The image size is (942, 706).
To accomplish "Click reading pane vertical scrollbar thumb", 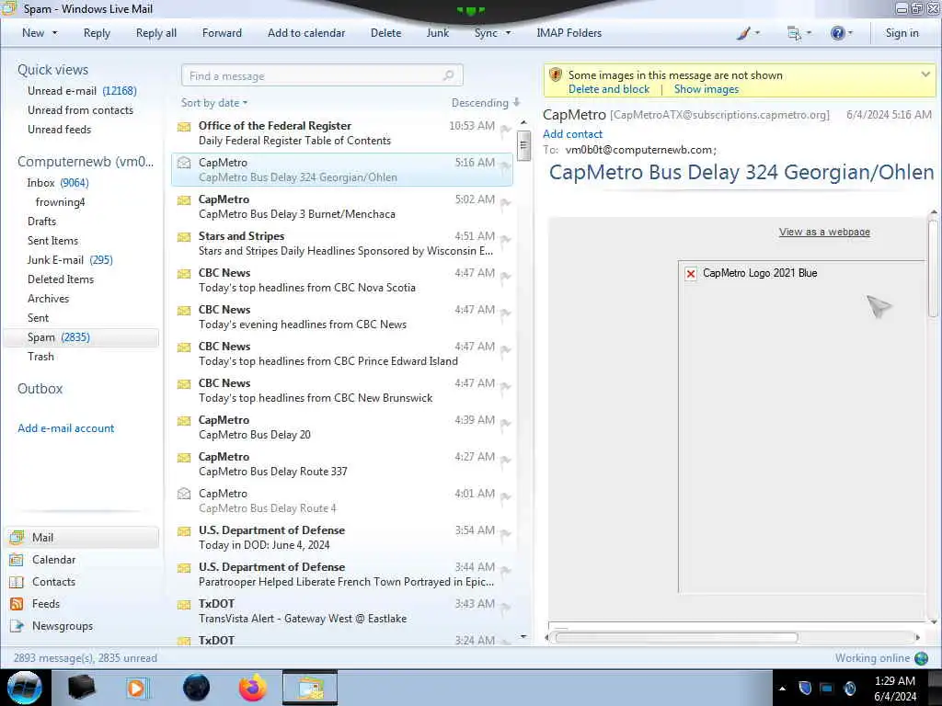I will click(933, 269).
